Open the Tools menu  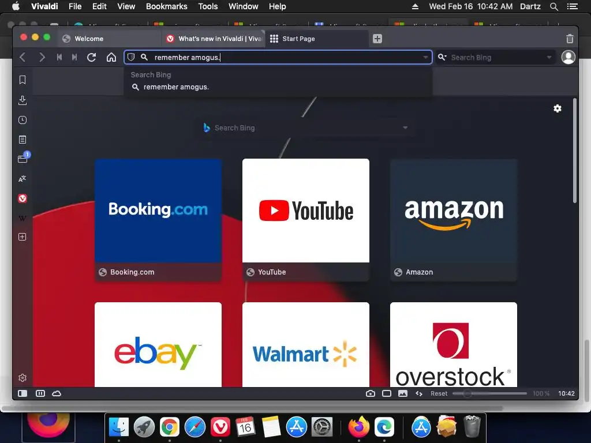click(208, 6)
